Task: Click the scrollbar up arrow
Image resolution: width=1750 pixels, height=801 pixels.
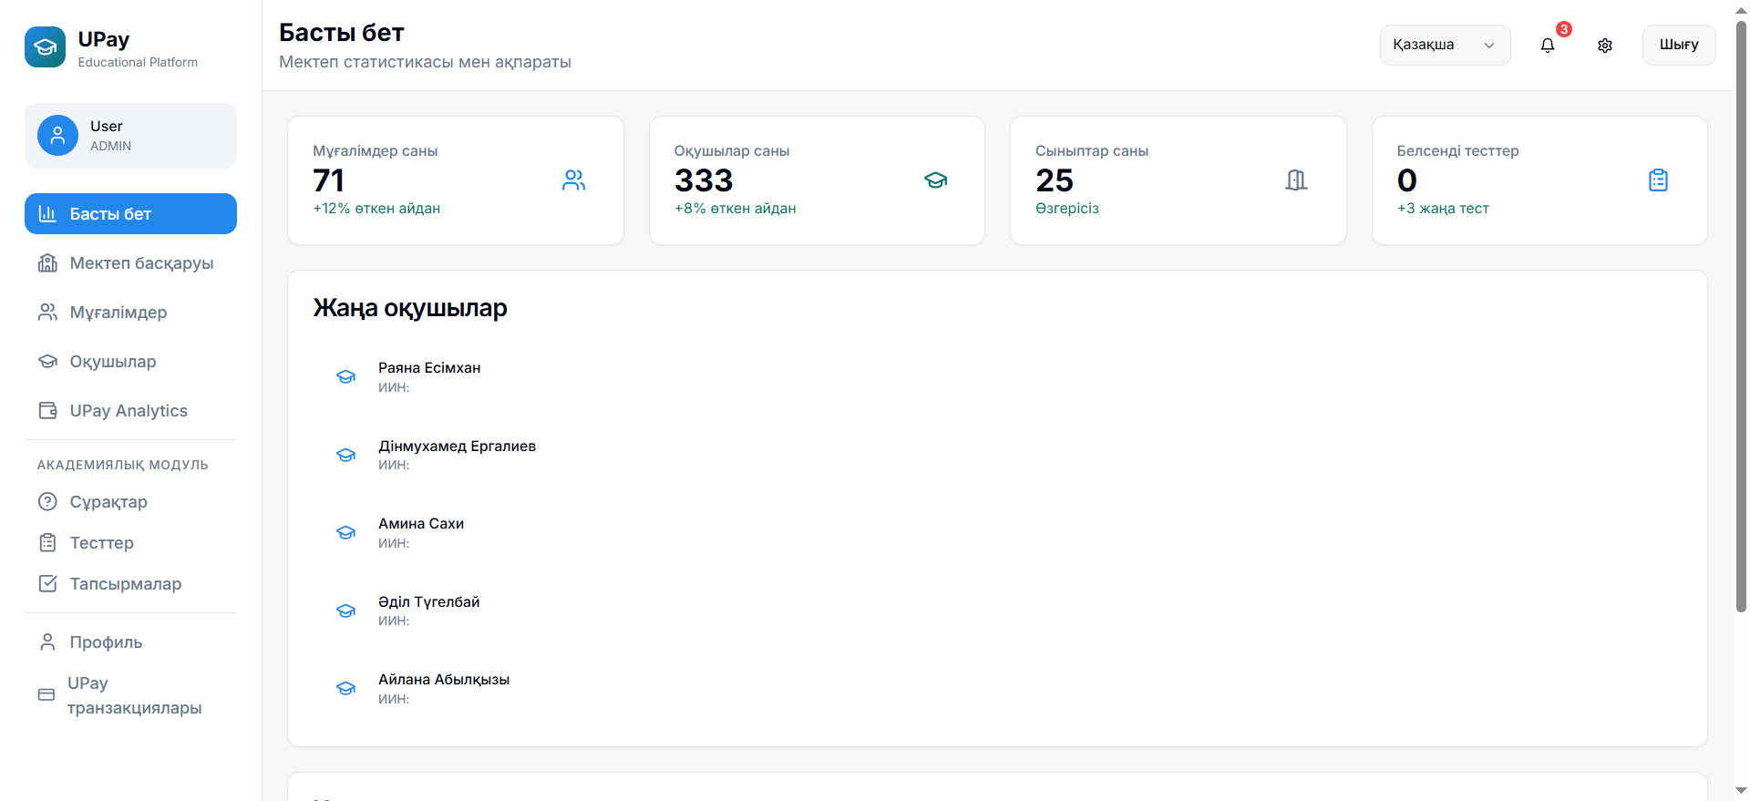Action: pos(1741,9)
